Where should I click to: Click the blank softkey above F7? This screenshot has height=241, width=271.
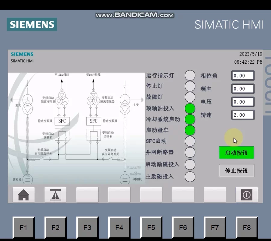pos(215,195)
